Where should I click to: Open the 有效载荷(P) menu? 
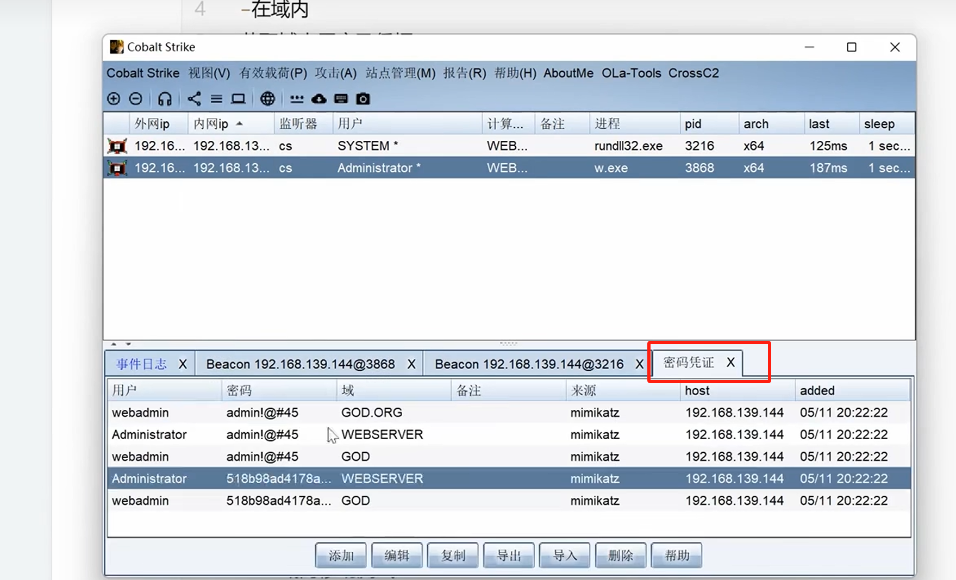[273, 73]
